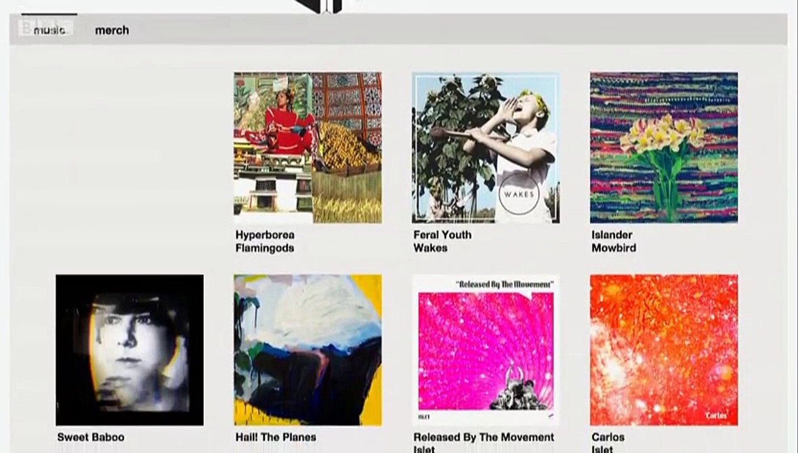Click the Feral Youth title link
The width and height of the screenshot is (798, 453).
442,235
